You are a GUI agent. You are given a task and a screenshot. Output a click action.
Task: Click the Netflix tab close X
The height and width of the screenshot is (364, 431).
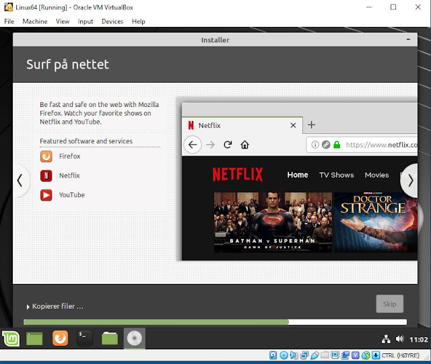(294, 125)
